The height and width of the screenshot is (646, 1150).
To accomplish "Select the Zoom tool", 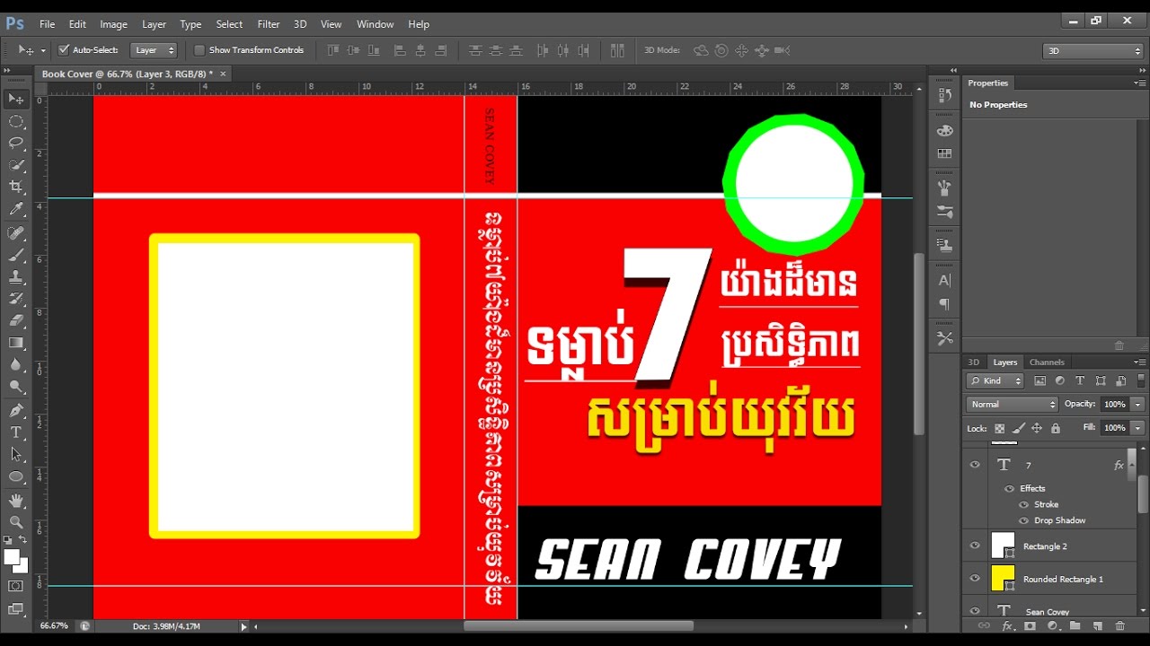I will (x=16, y=521).
